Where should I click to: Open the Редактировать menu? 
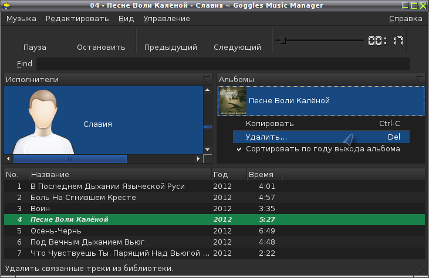(x=77, y=19)
